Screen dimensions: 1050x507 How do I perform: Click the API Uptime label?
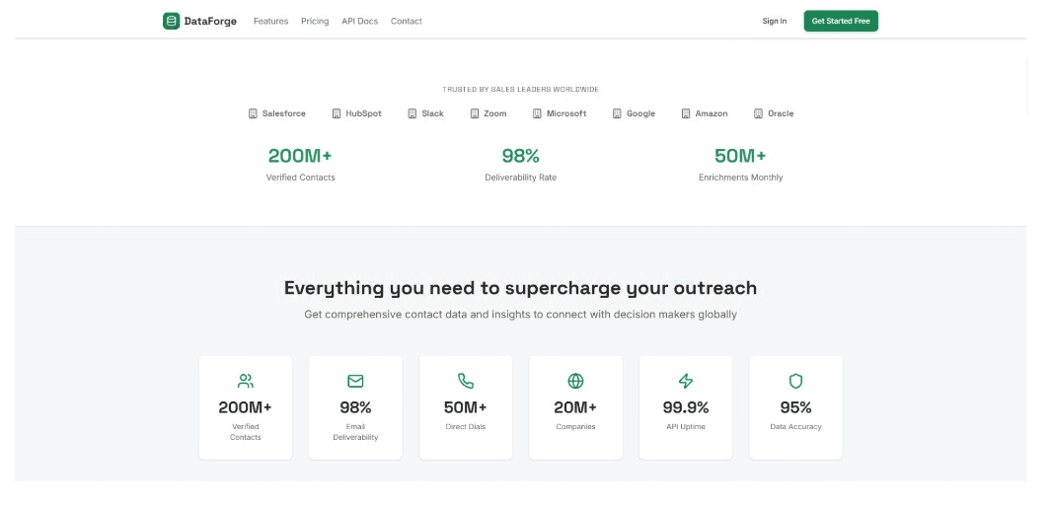coord(686,427)
